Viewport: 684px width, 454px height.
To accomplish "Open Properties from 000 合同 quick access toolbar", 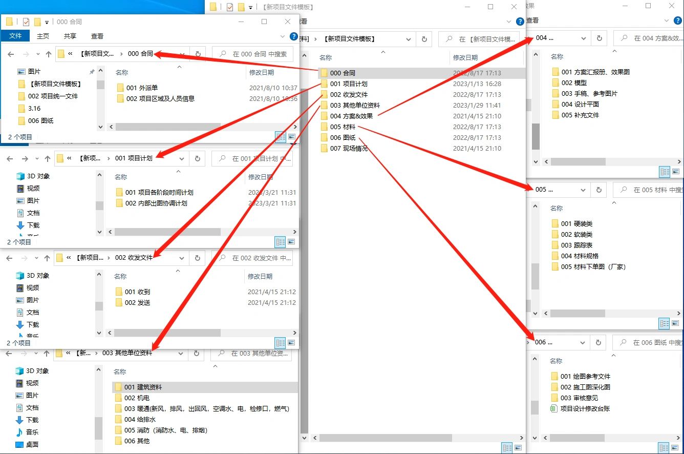I will pos(26,22).
